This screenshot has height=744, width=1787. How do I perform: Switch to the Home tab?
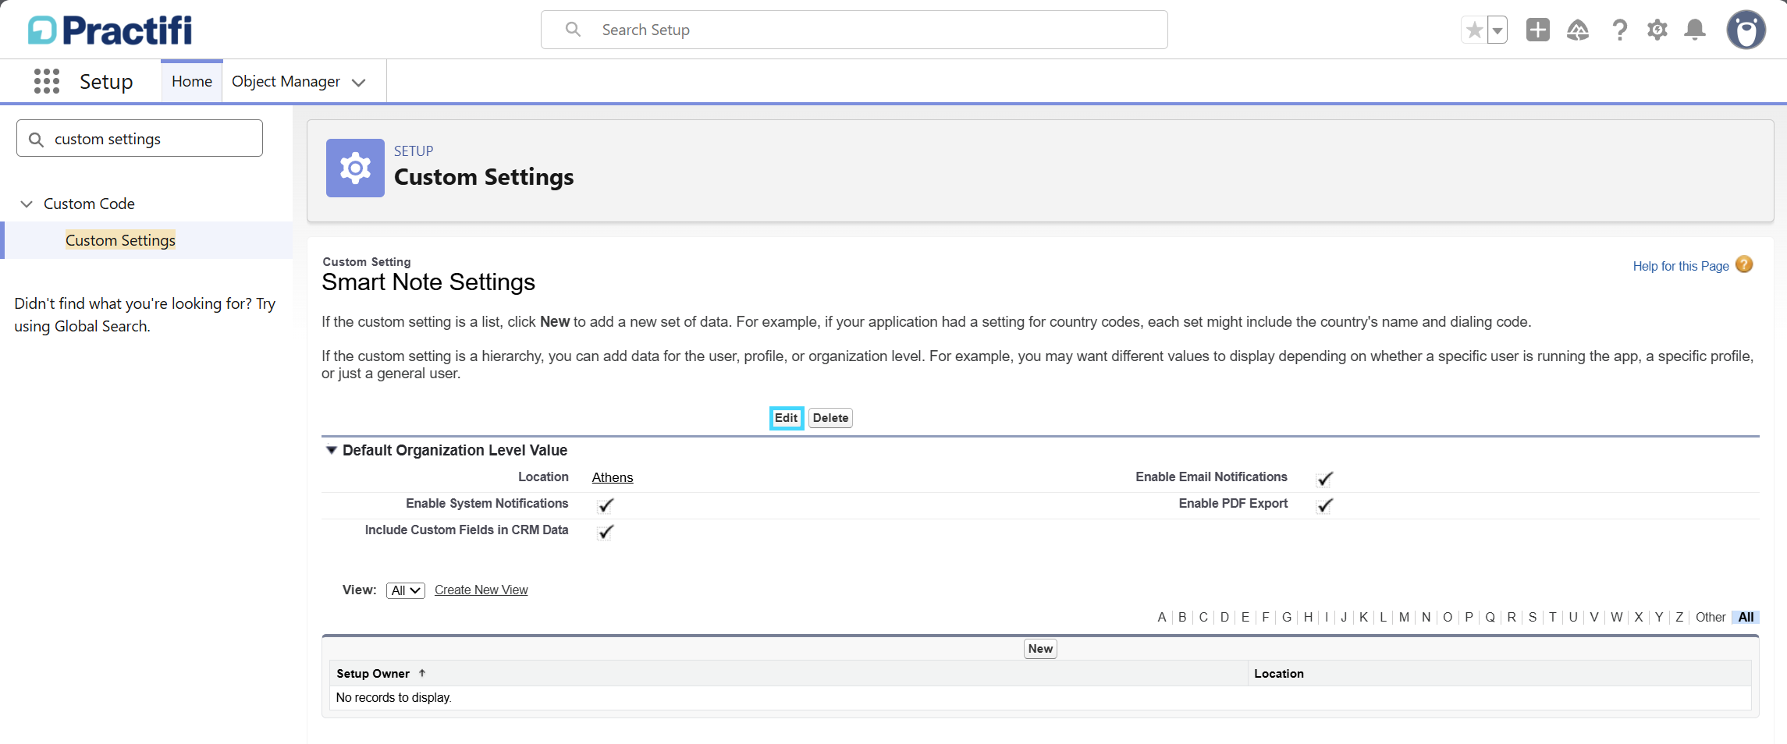click(192, 81)
